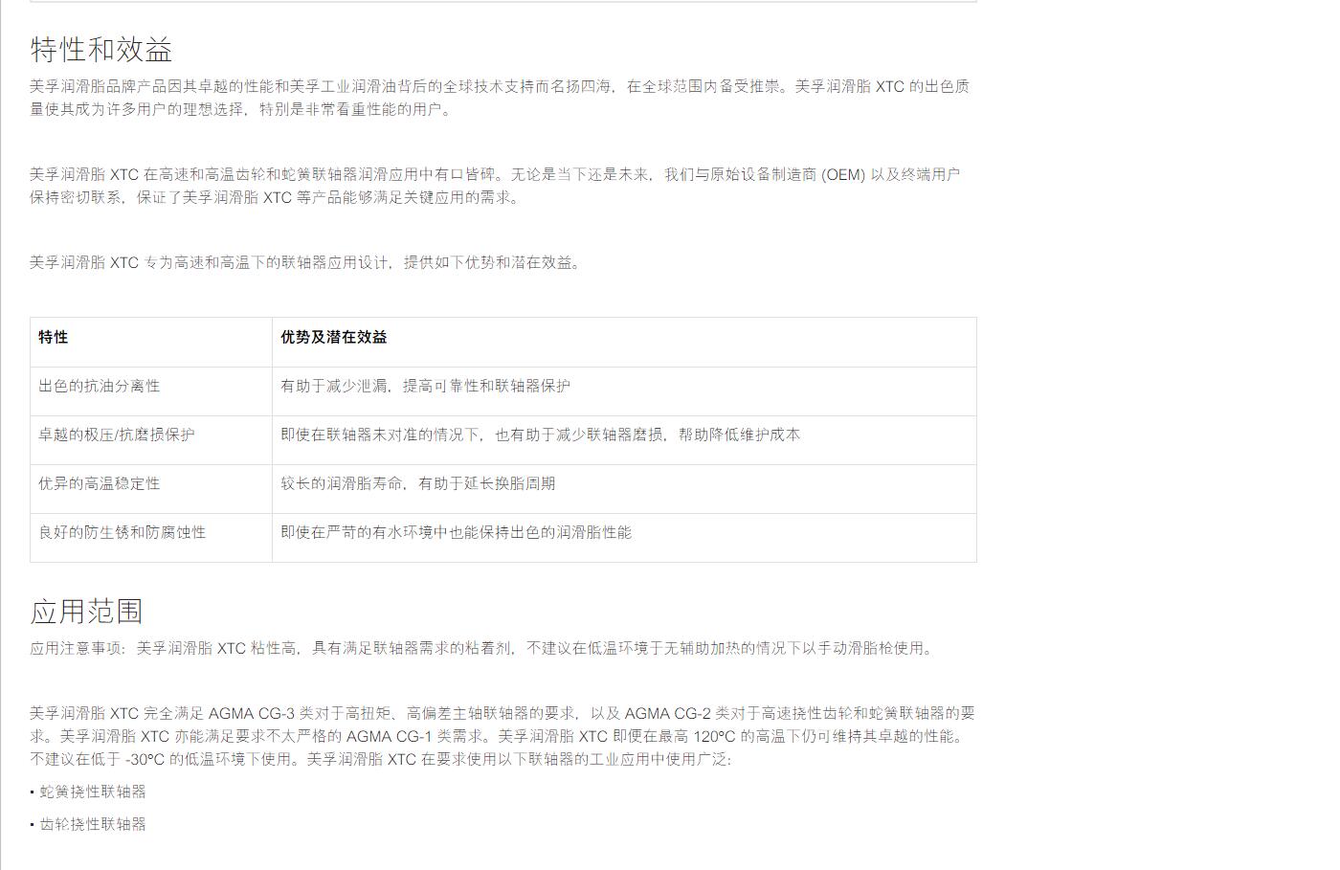Click the cell 较长的润滑脂寿命，有助于延长换脂周期
This screenshot has height=870, width=1340.
[x=624, y=489]
